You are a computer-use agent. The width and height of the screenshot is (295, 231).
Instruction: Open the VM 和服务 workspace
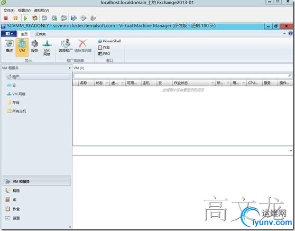click(37, 181)
